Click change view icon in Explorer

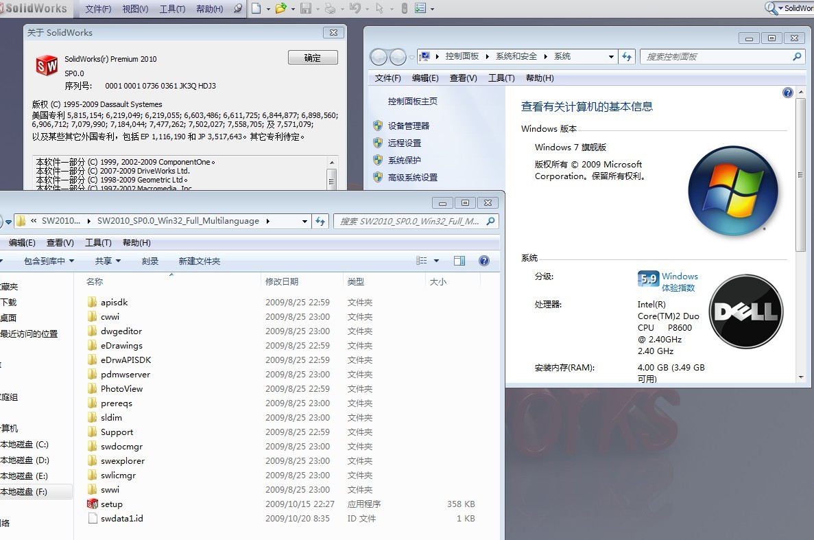click(x=422, y=261)
